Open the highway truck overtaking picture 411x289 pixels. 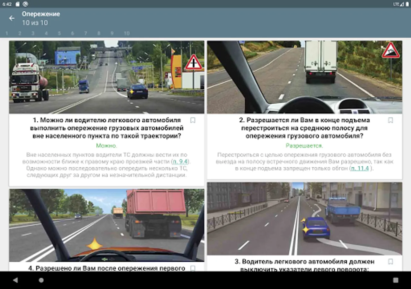click(107, 77)
